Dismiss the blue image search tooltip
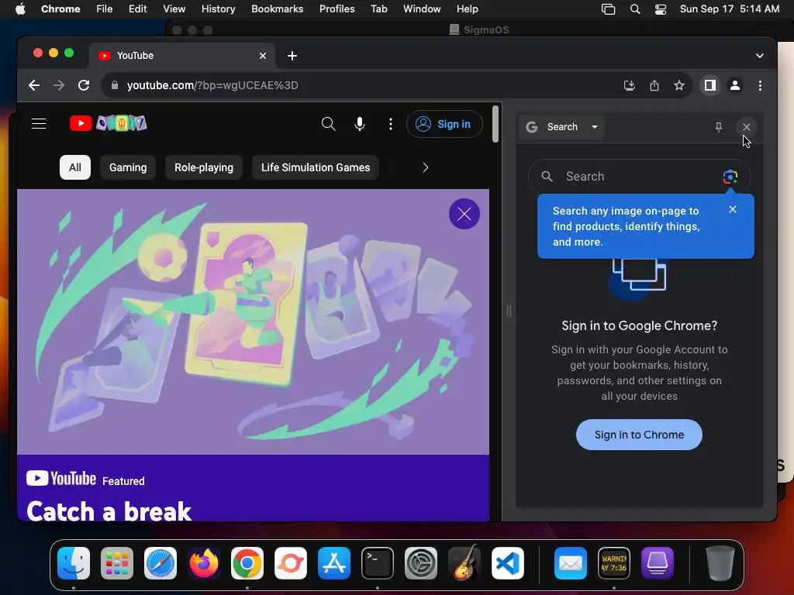This screenshot has width=794, height=595. [x=733, y=209]
